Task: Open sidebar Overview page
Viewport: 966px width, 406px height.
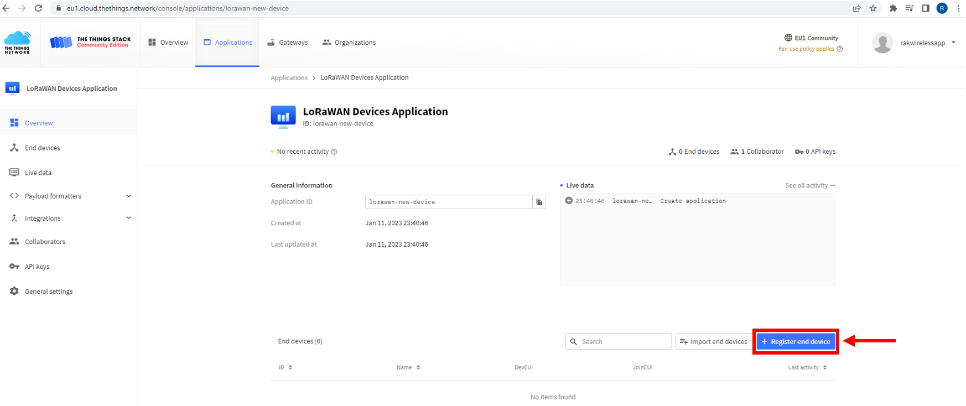Action: pos(68,123)
